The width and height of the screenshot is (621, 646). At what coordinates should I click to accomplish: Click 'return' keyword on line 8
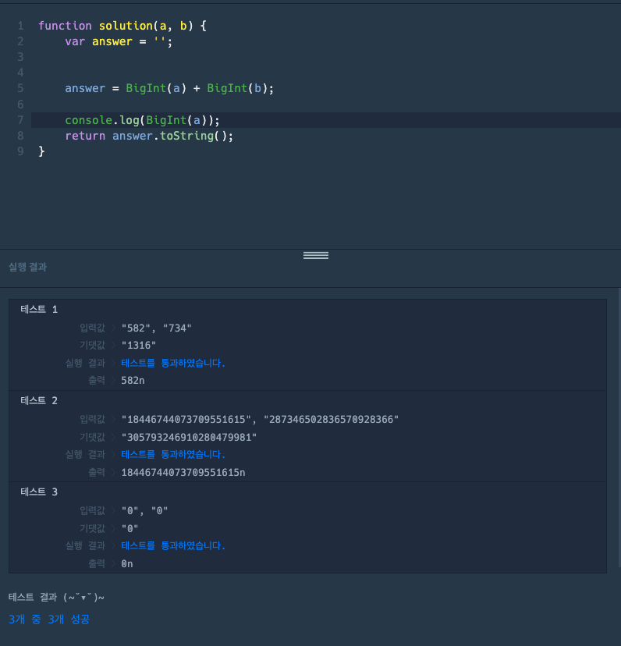click(85, 136)
